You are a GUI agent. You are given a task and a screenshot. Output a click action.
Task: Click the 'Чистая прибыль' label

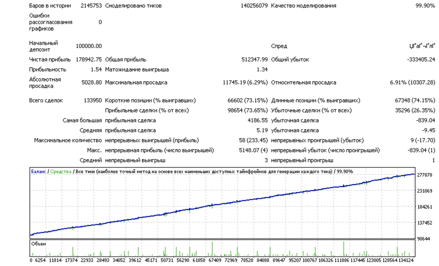pyautogui.click(x=50, y=59)
